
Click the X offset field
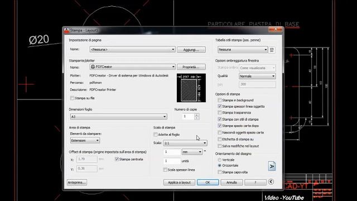coord(87,159)
